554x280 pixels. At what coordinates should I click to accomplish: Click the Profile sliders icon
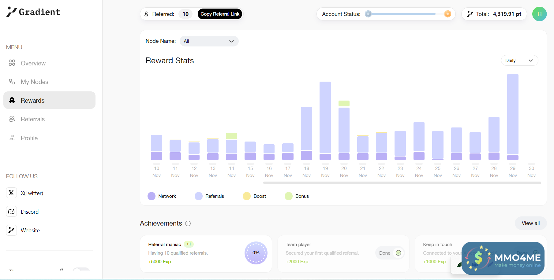[x=12, y=138]
